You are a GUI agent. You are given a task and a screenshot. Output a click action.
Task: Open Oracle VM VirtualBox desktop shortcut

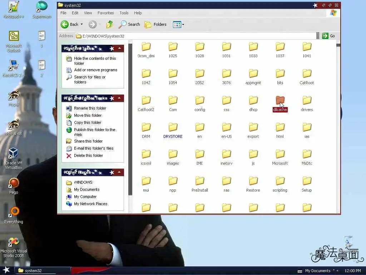pyautogui.click(x=14, y=159)
